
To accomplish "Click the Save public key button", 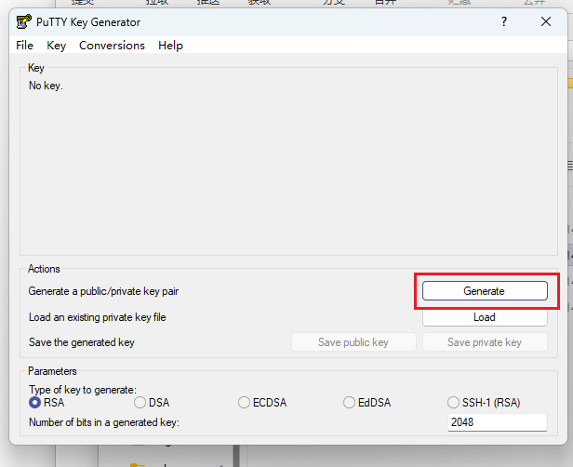I will click(x=353, y=342).
